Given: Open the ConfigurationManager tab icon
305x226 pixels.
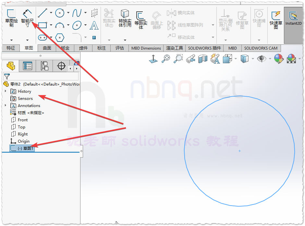Looking at the screenshot, I should (x=44, y=66).
